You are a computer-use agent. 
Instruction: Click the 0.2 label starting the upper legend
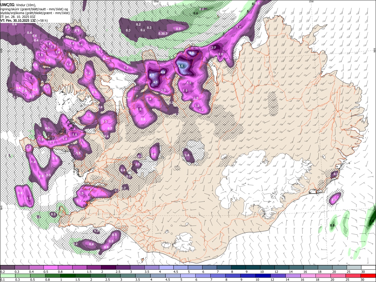(2, 272)
